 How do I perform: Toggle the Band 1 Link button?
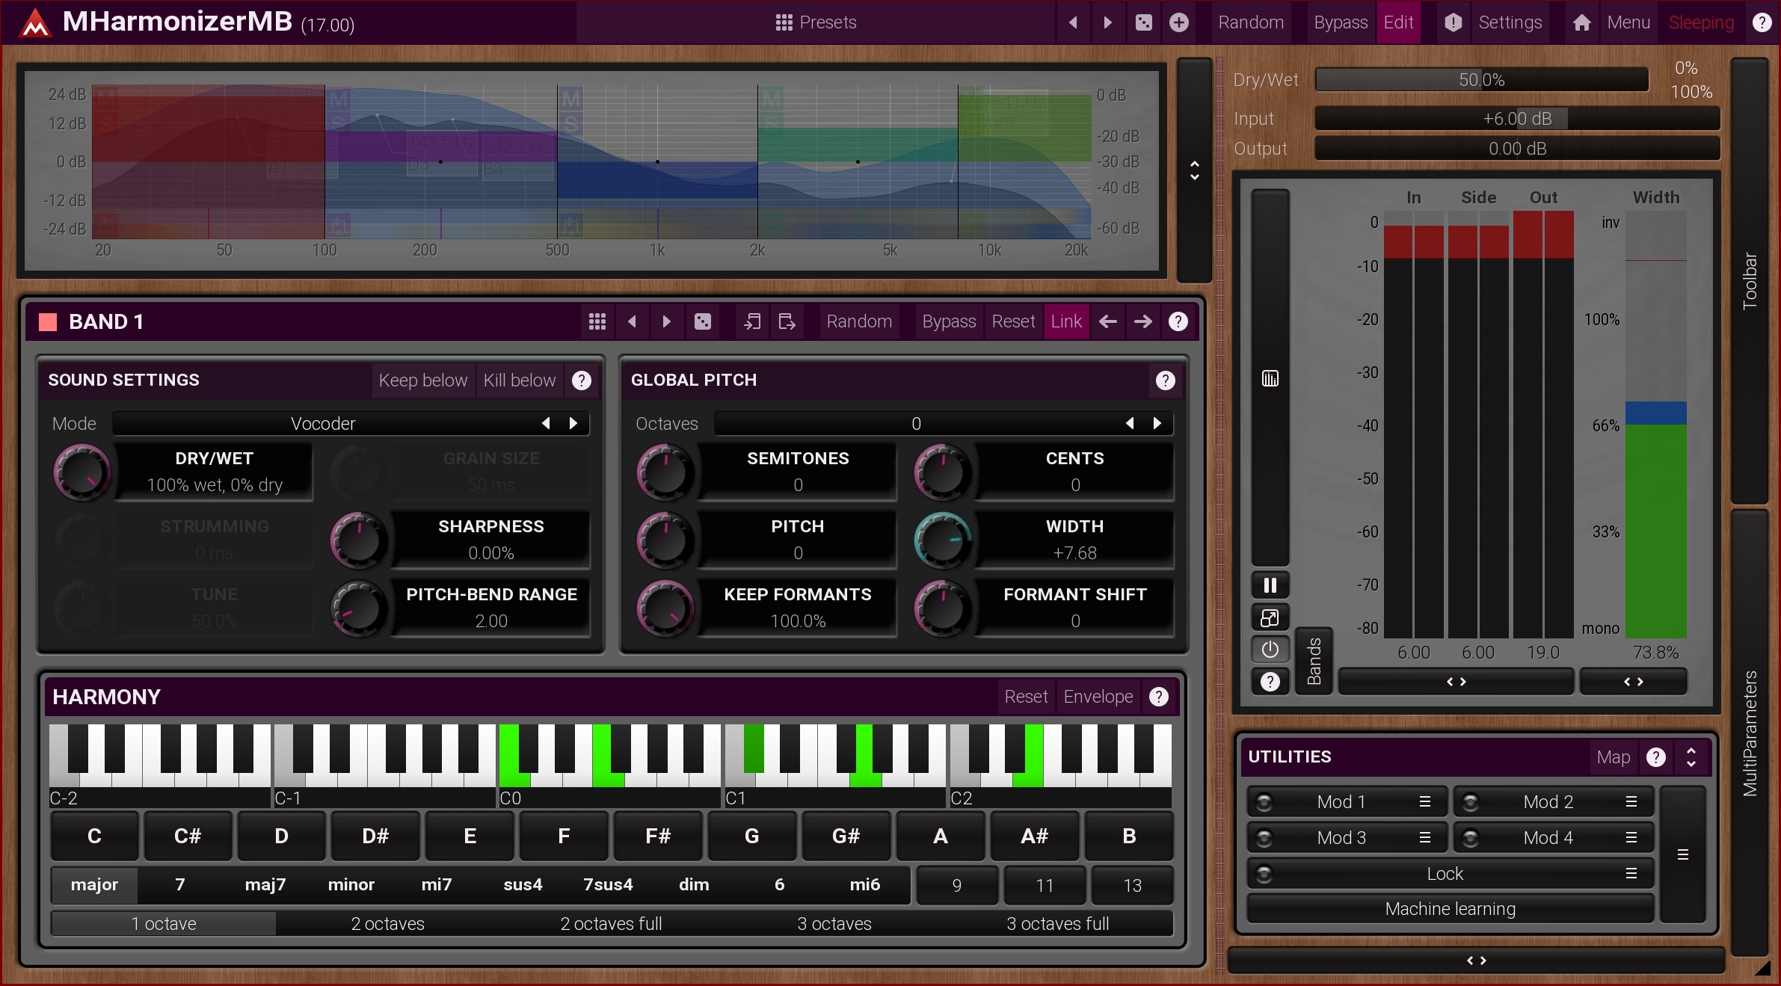(1065, 321)
